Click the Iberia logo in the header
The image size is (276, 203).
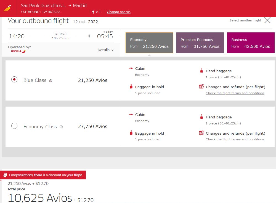click(x=7, y=9)
